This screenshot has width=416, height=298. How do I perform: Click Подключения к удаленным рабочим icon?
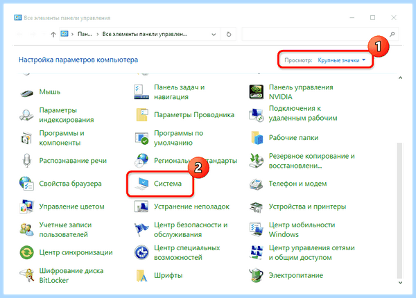coord(257,115)
